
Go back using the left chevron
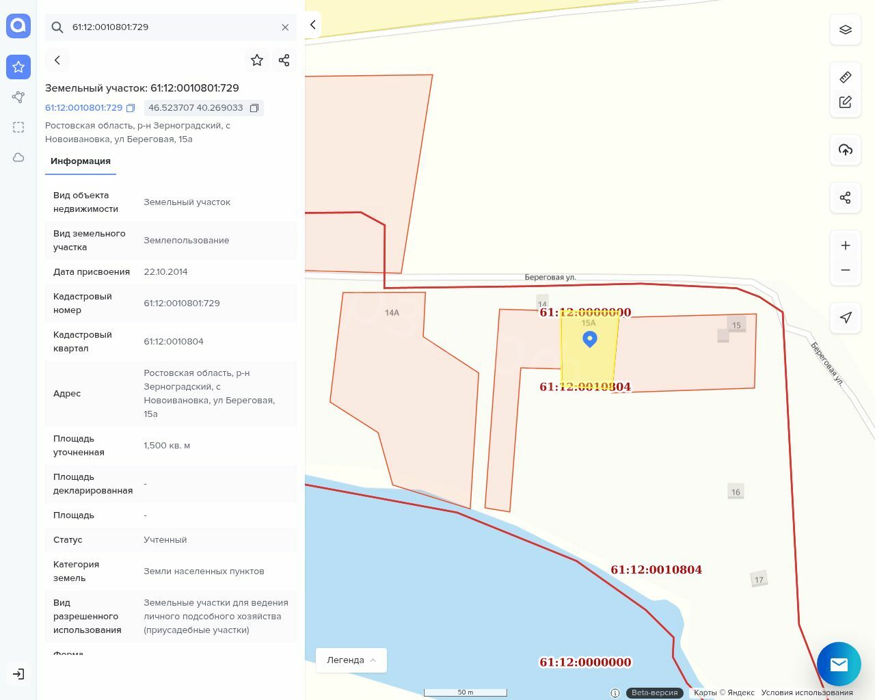[x=57, y=60]
